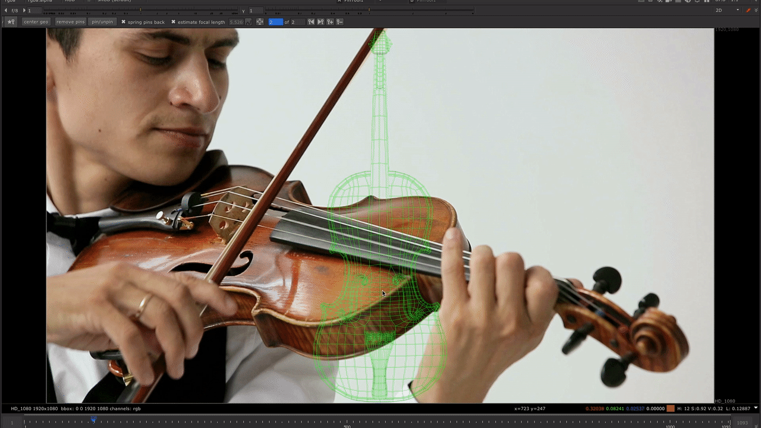761x428 pixels.
Task: Click the frame 500 mark on the timeline
Action: (347, 424)
